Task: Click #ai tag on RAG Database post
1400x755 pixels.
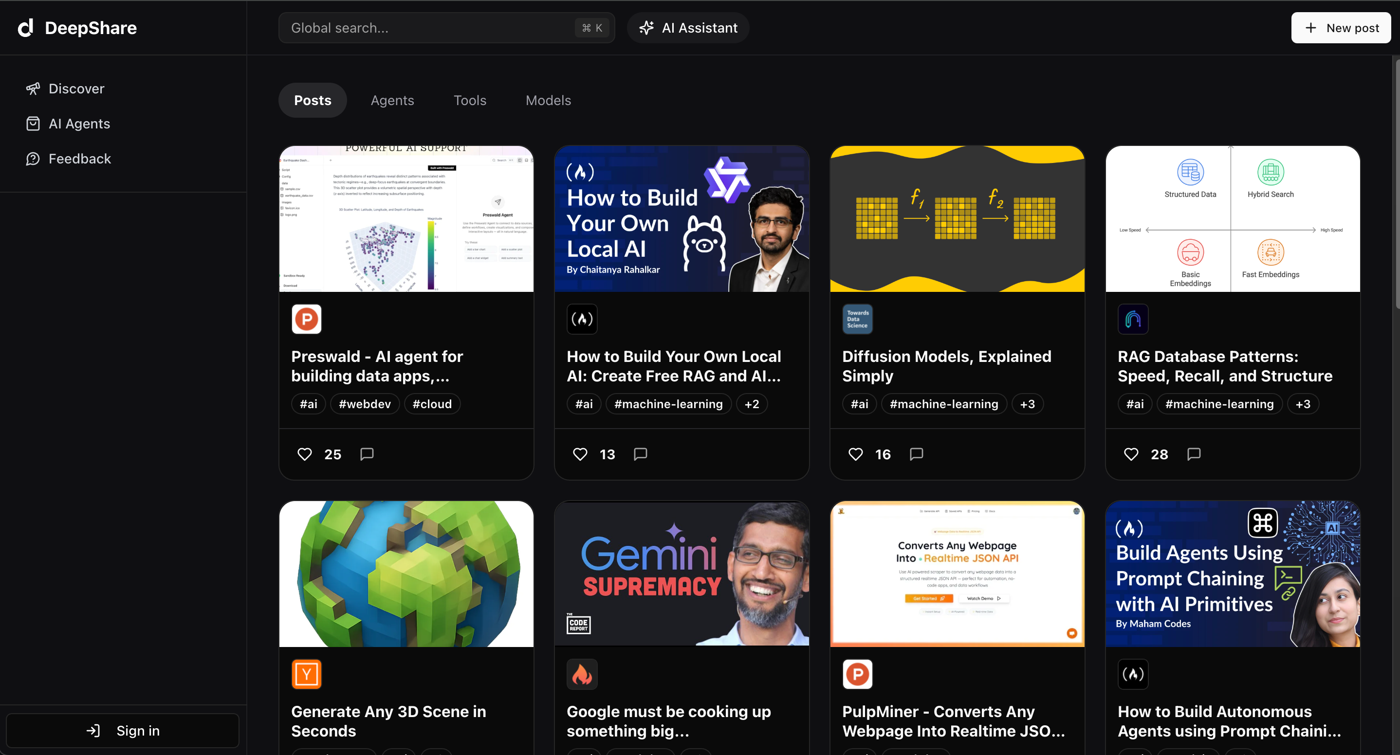Action: pos(1135,404)
